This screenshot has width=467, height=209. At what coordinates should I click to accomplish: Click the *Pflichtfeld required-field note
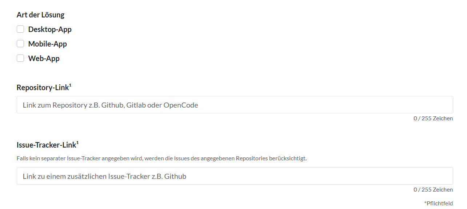pos(439,203)
